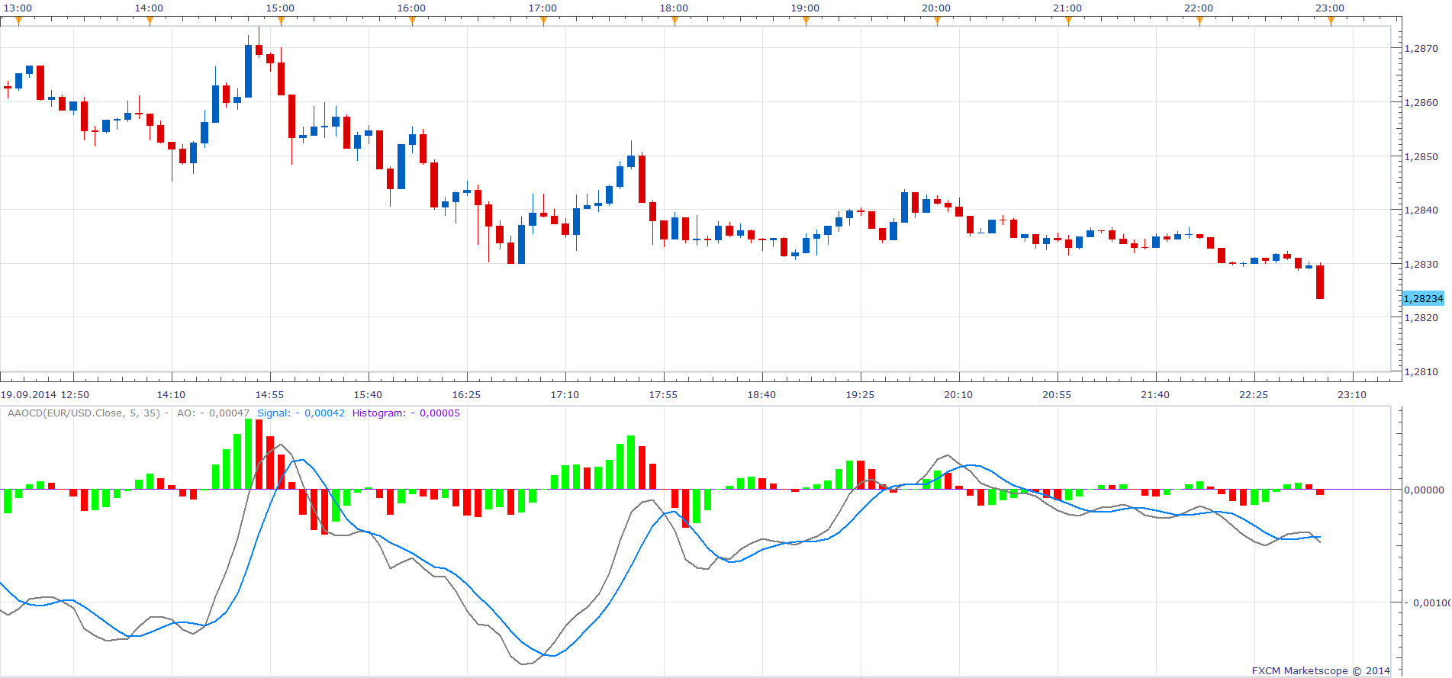Click the Histogram value 0,00005

click(x=439, y=413)
